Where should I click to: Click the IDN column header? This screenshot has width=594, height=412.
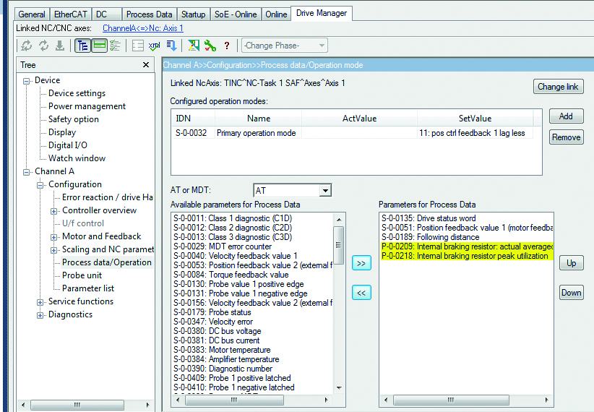coord(193,119)
